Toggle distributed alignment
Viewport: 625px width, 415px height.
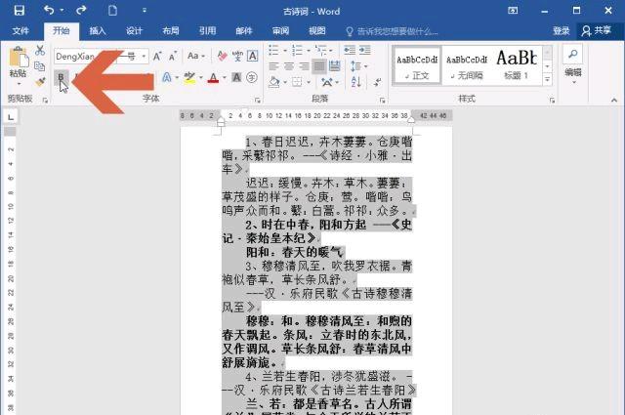click(335, 66)
